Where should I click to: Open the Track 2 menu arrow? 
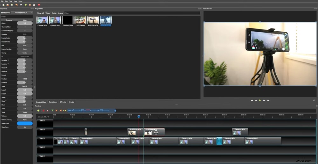pos(38,147)
